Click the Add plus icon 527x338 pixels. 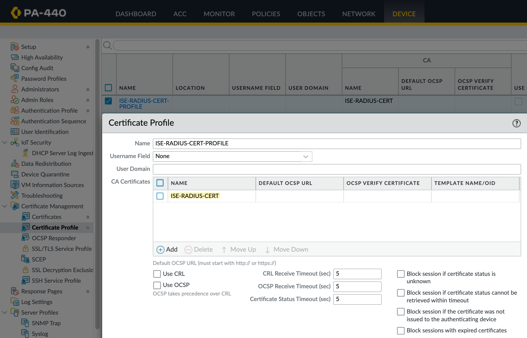click(x=160, y=250)
